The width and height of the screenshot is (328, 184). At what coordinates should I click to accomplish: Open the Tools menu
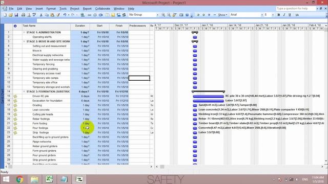tap(63, 9)
